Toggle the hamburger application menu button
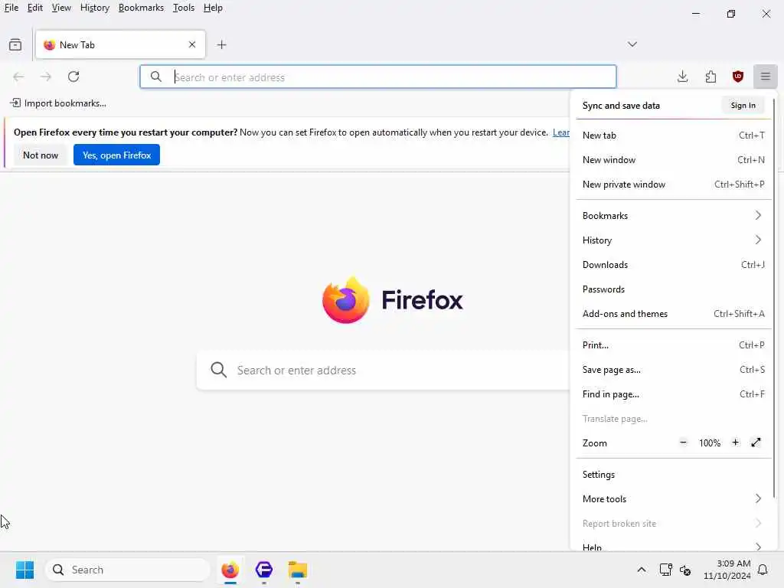Image resolution: width=784 pixels, height=588 pixels. 766,77
